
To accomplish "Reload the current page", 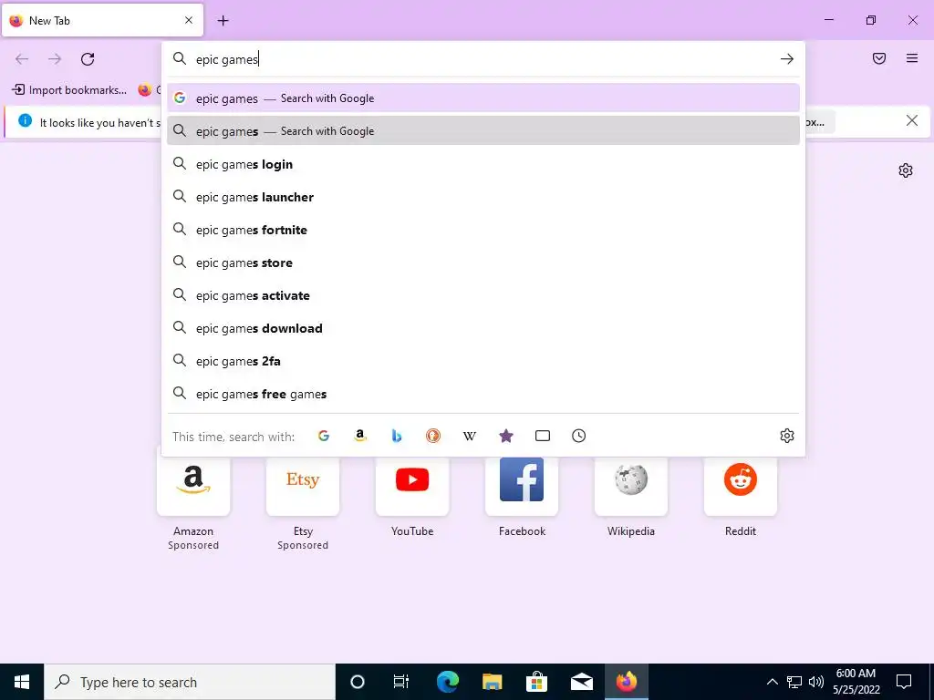I will 88,59.
